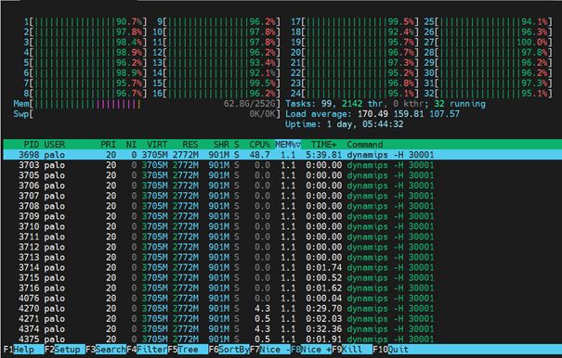Select F3 Search in the function bar

point(106,350)
